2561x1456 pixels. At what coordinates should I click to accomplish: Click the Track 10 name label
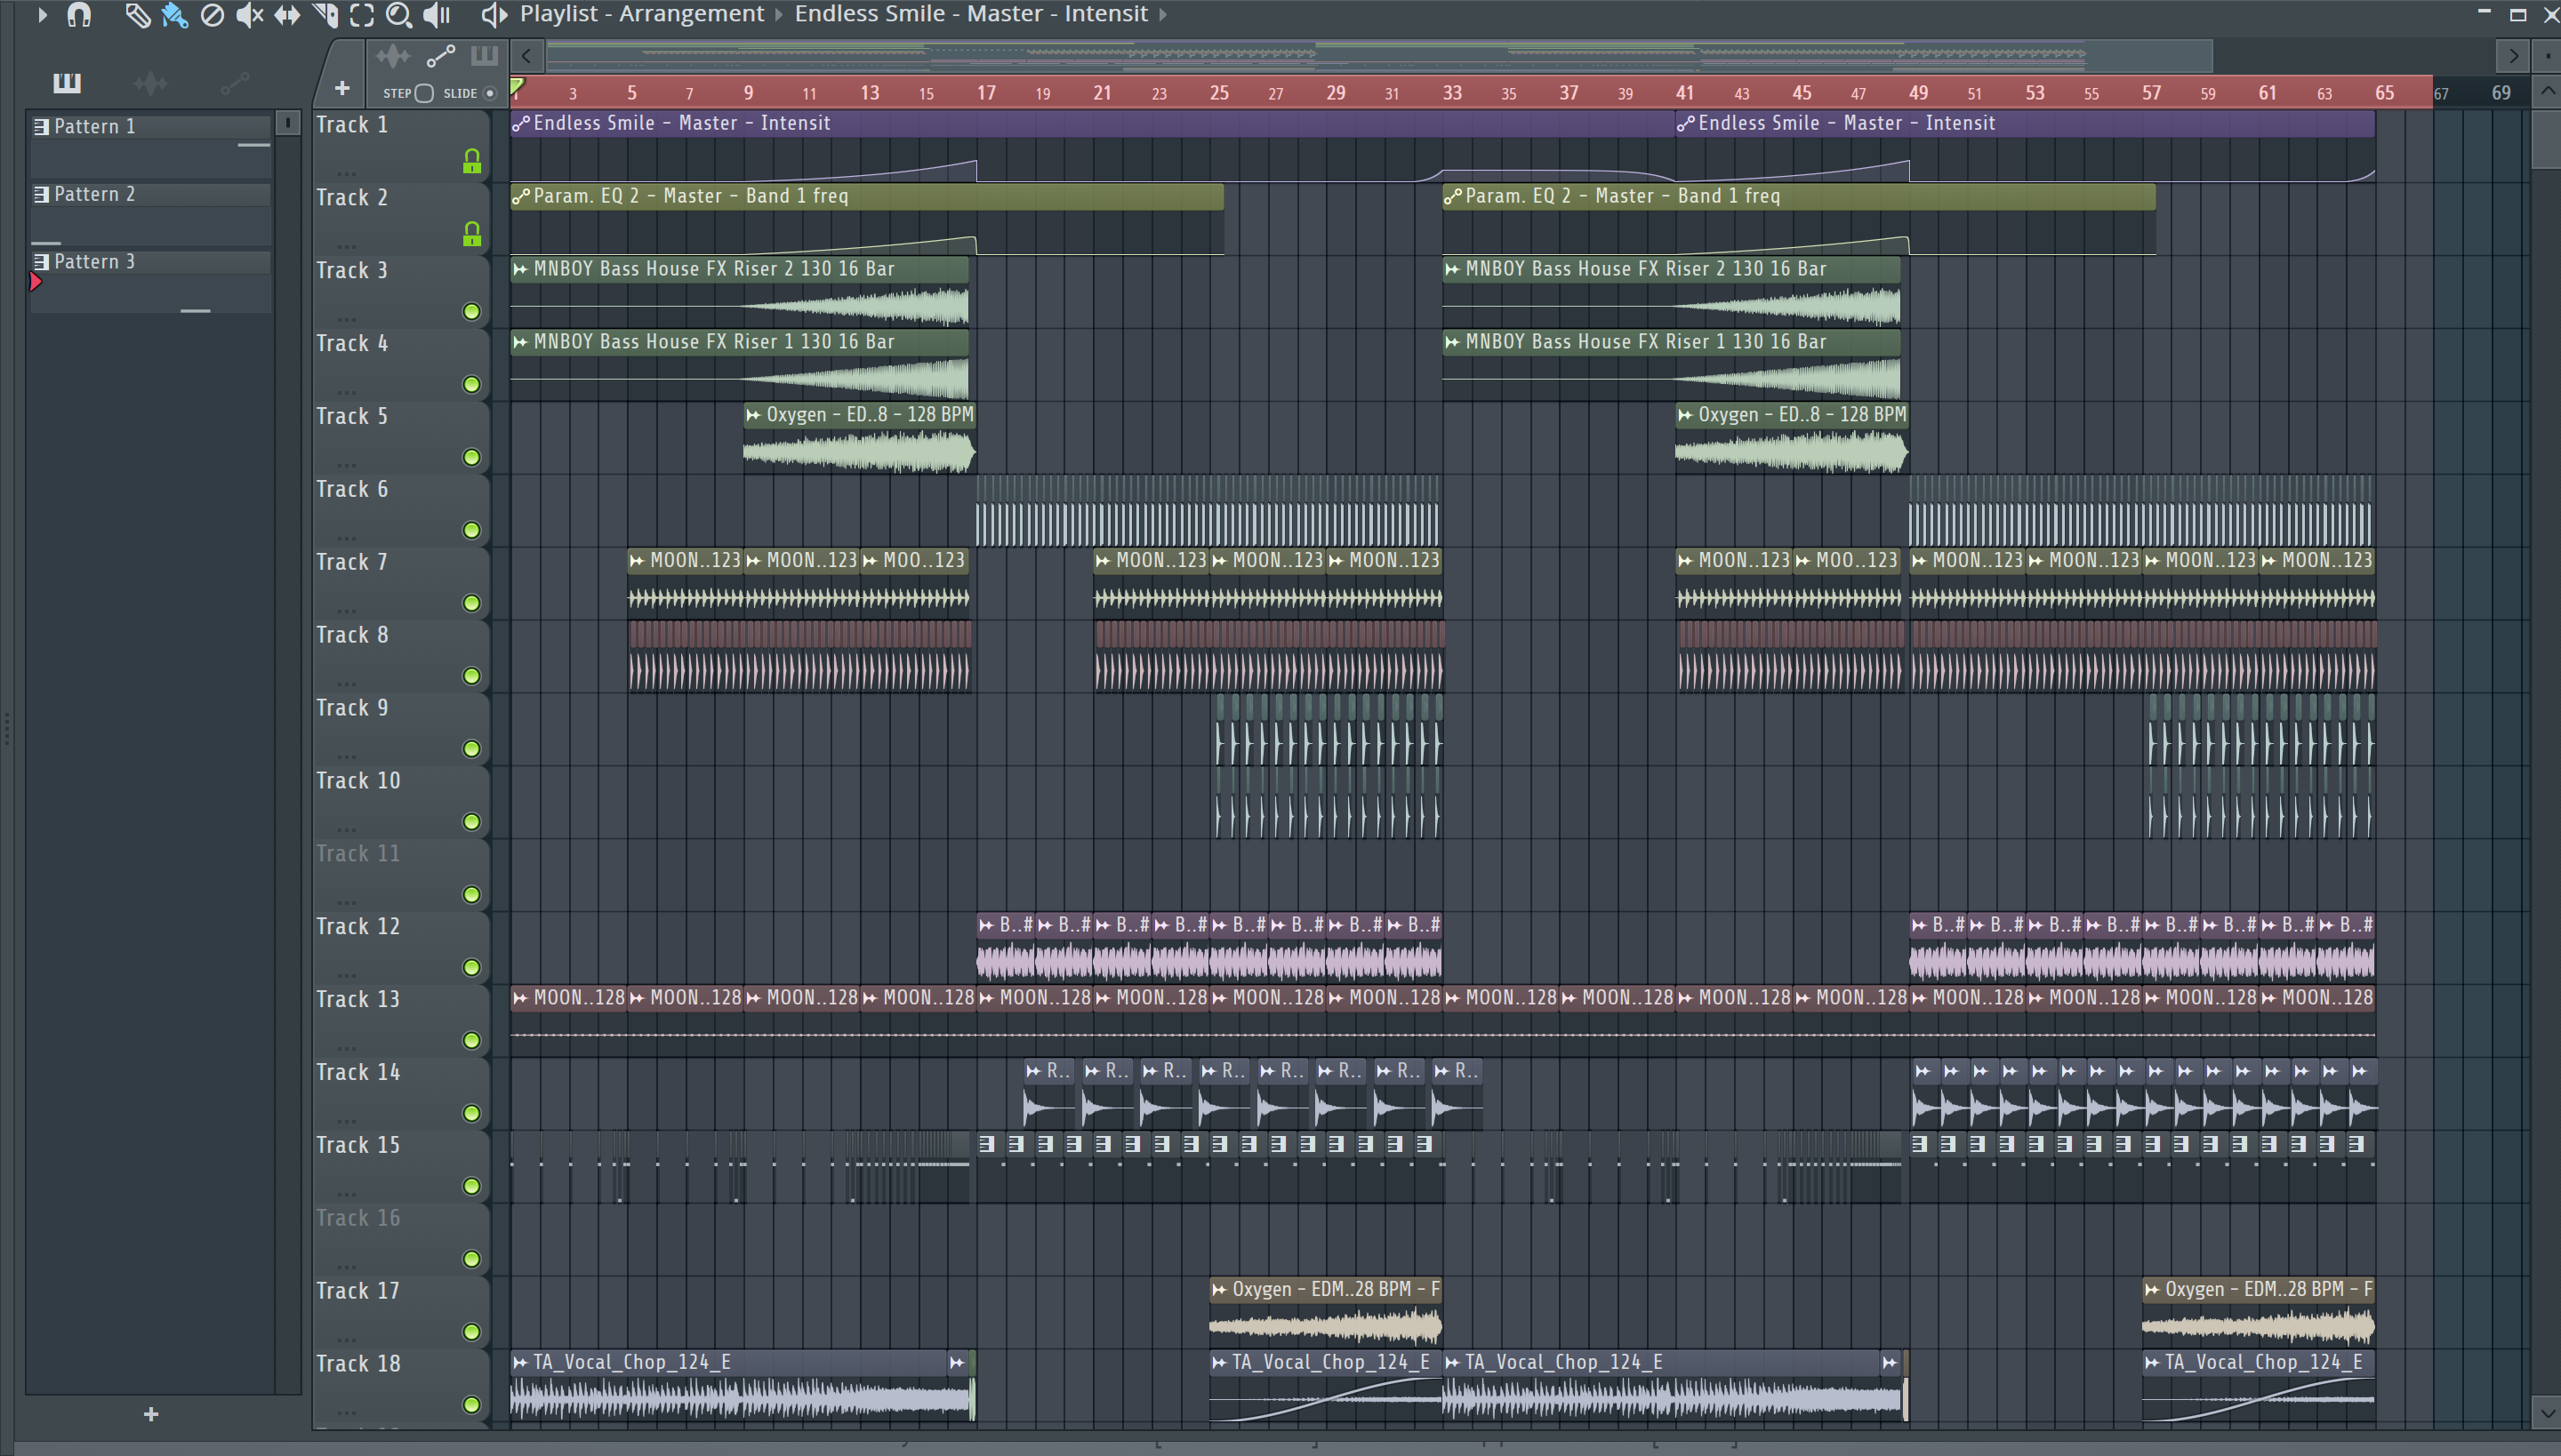(x=358, y=780)
